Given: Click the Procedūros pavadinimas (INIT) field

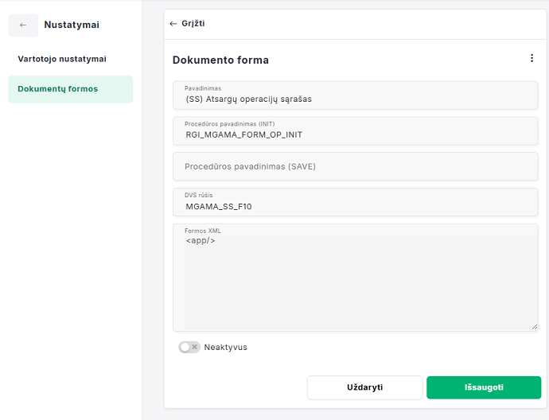Looking at the screenshot, I should click(355, 134).
